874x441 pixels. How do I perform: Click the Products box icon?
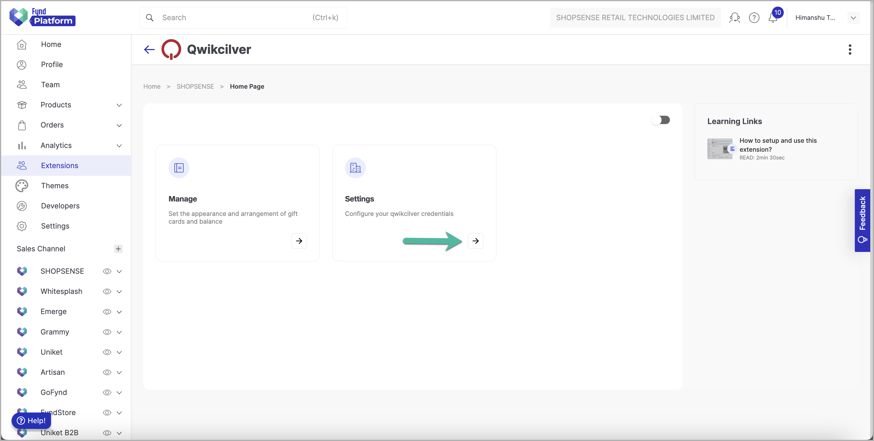pos(22,105)
